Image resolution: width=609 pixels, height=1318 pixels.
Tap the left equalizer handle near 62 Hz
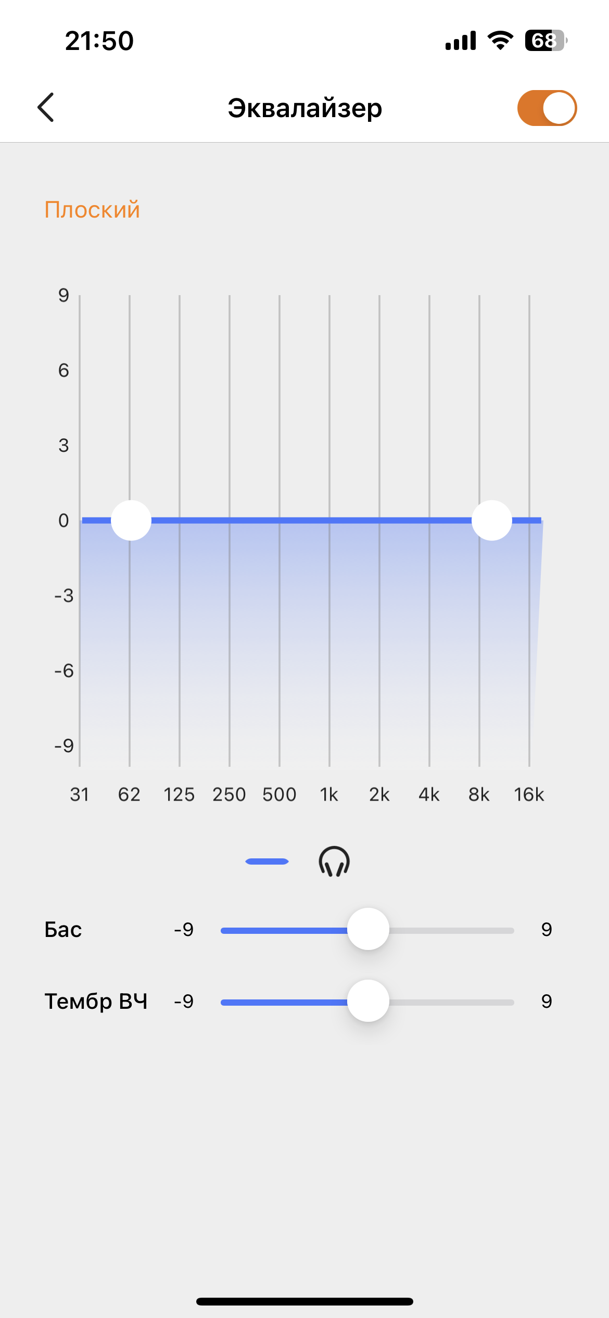tap(131, 521)
